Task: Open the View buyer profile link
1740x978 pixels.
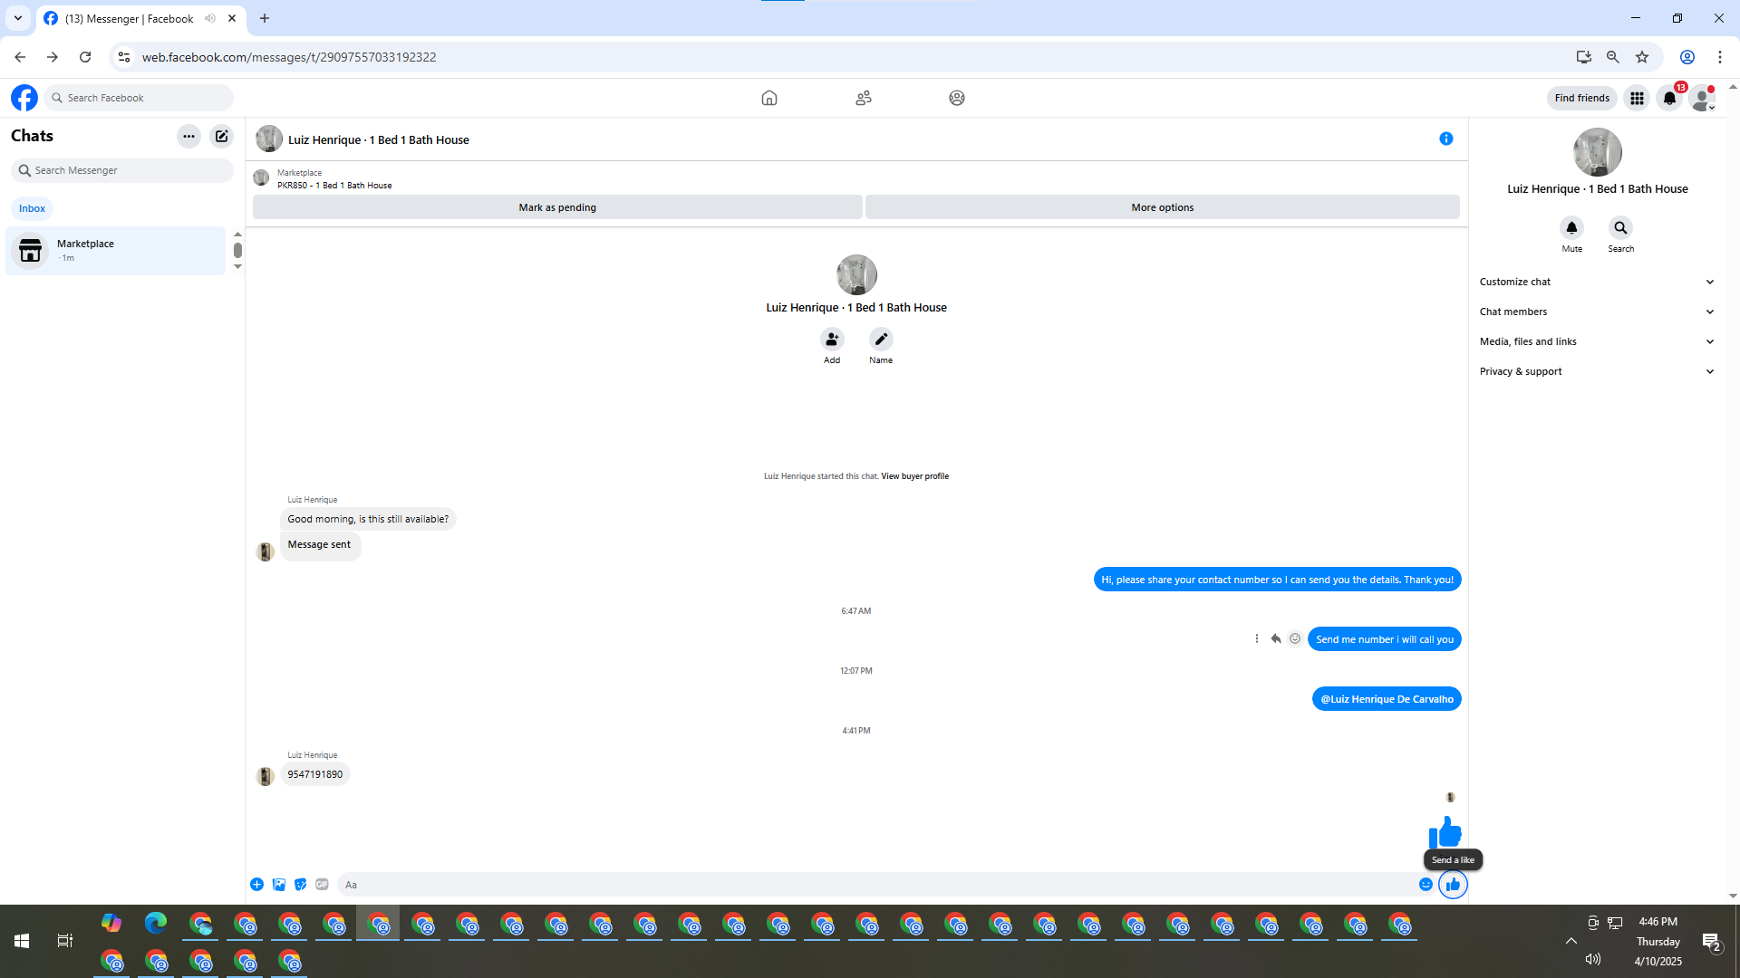Action: click(x=914, y=476)
